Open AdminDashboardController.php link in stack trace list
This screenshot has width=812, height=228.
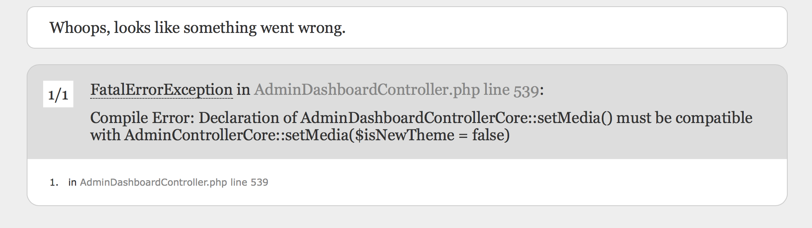point(153,182)
